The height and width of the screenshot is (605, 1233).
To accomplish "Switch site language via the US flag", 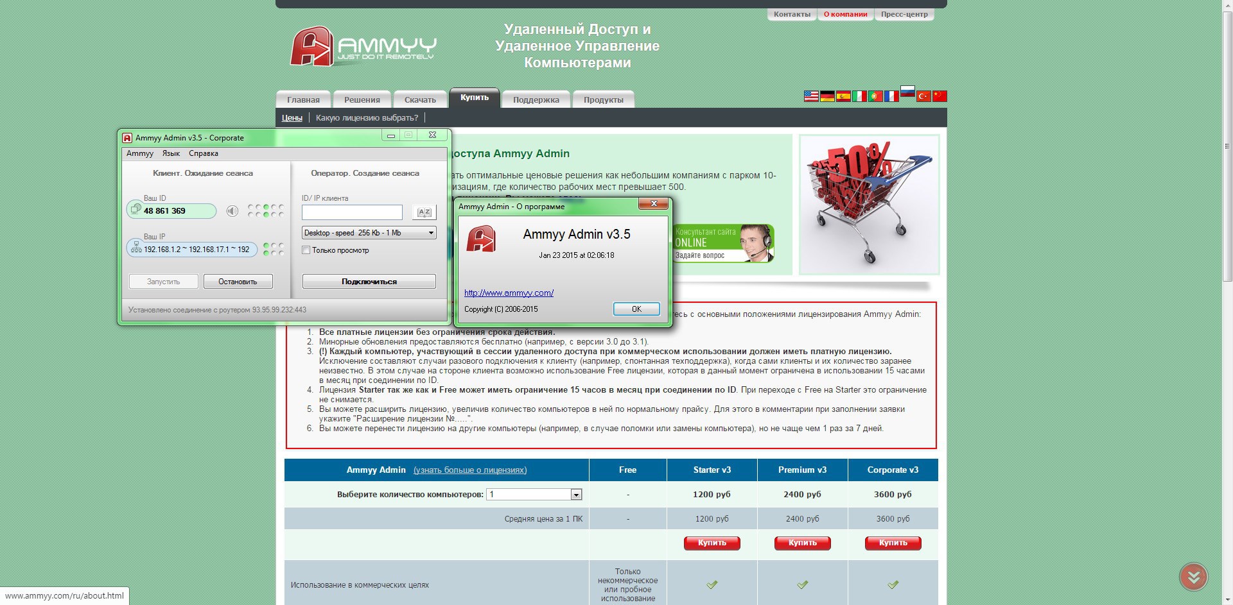I will coord(811,96).
